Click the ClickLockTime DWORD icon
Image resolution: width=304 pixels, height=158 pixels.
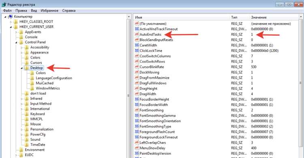coord(137,50)
